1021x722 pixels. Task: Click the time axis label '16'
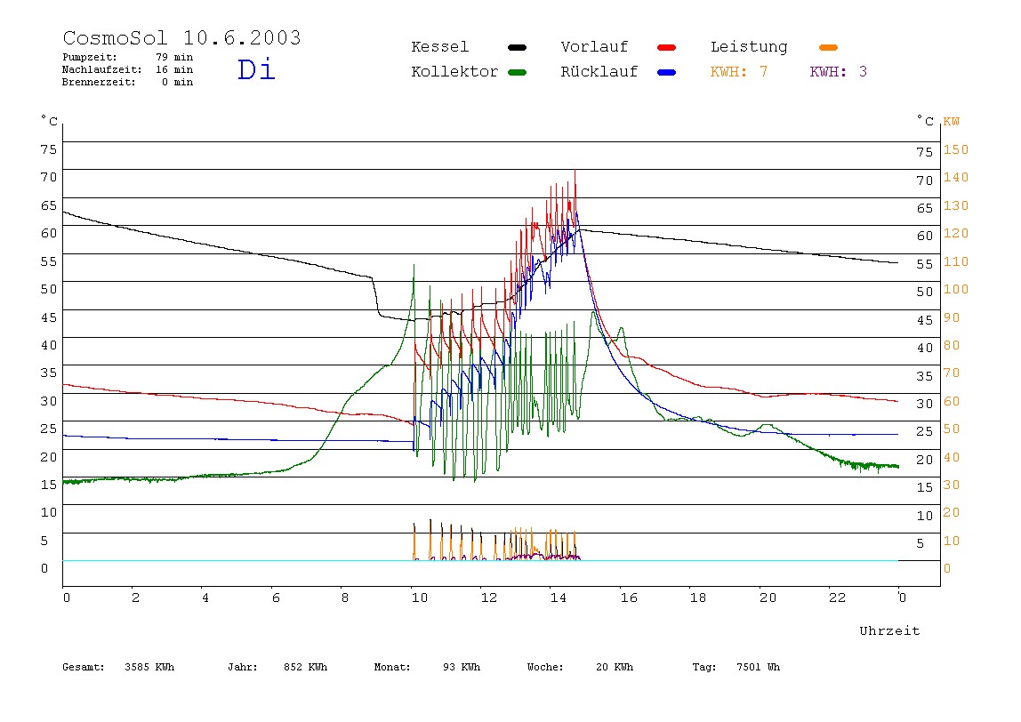(629, 598)
